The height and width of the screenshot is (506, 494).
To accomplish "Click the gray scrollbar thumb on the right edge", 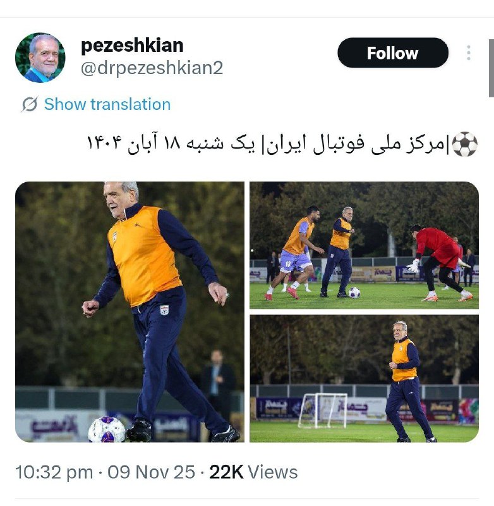I will coord(491,68).
